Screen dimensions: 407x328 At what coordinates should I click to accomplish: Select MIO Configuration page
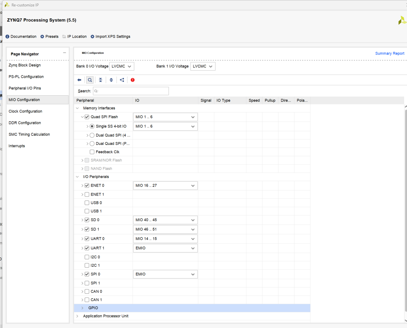tap(38, 100)
